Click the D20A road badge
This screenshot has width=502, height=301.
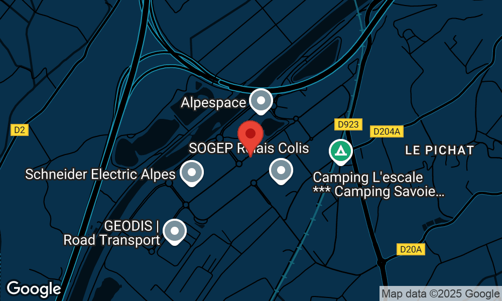(411, 249)
